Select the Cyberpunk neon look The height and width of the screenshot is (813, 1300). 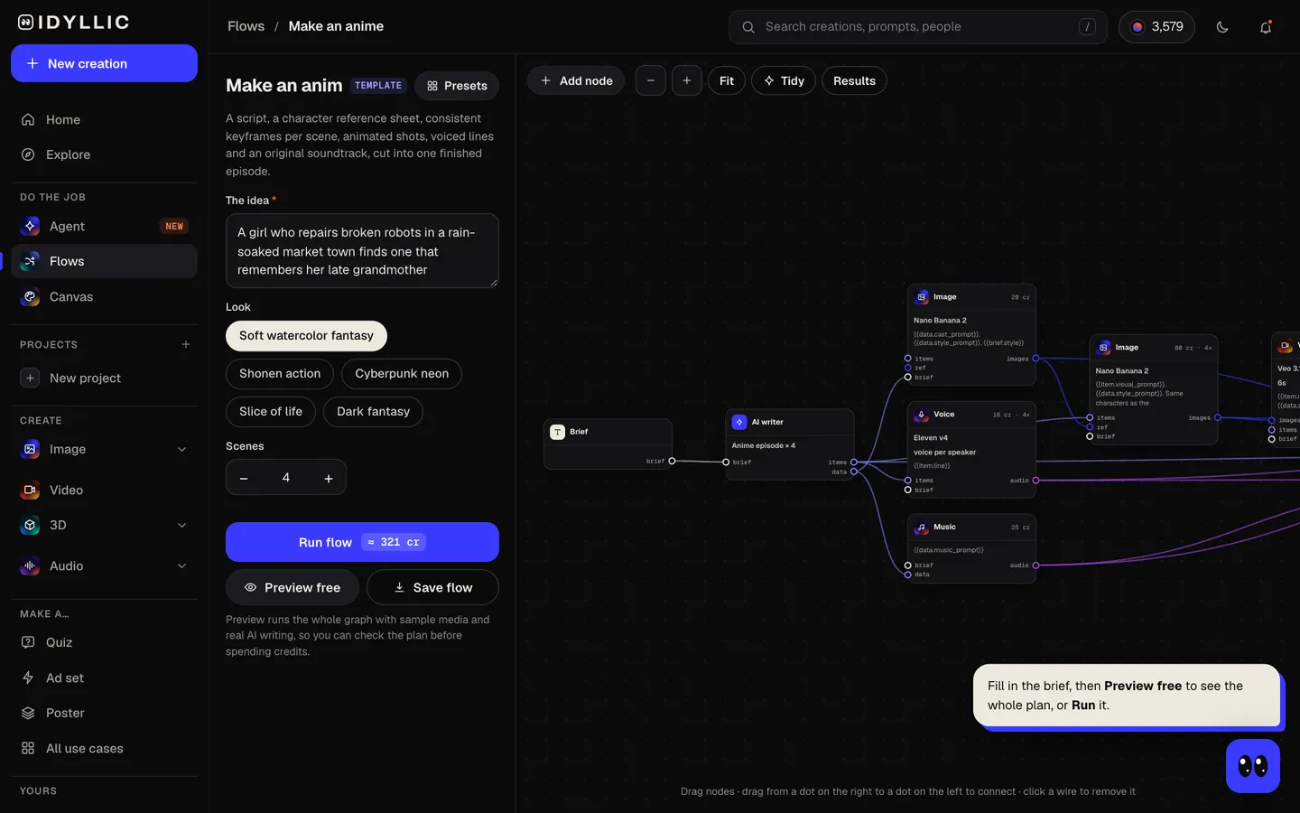pyautogui.click(x=402, y=374)
